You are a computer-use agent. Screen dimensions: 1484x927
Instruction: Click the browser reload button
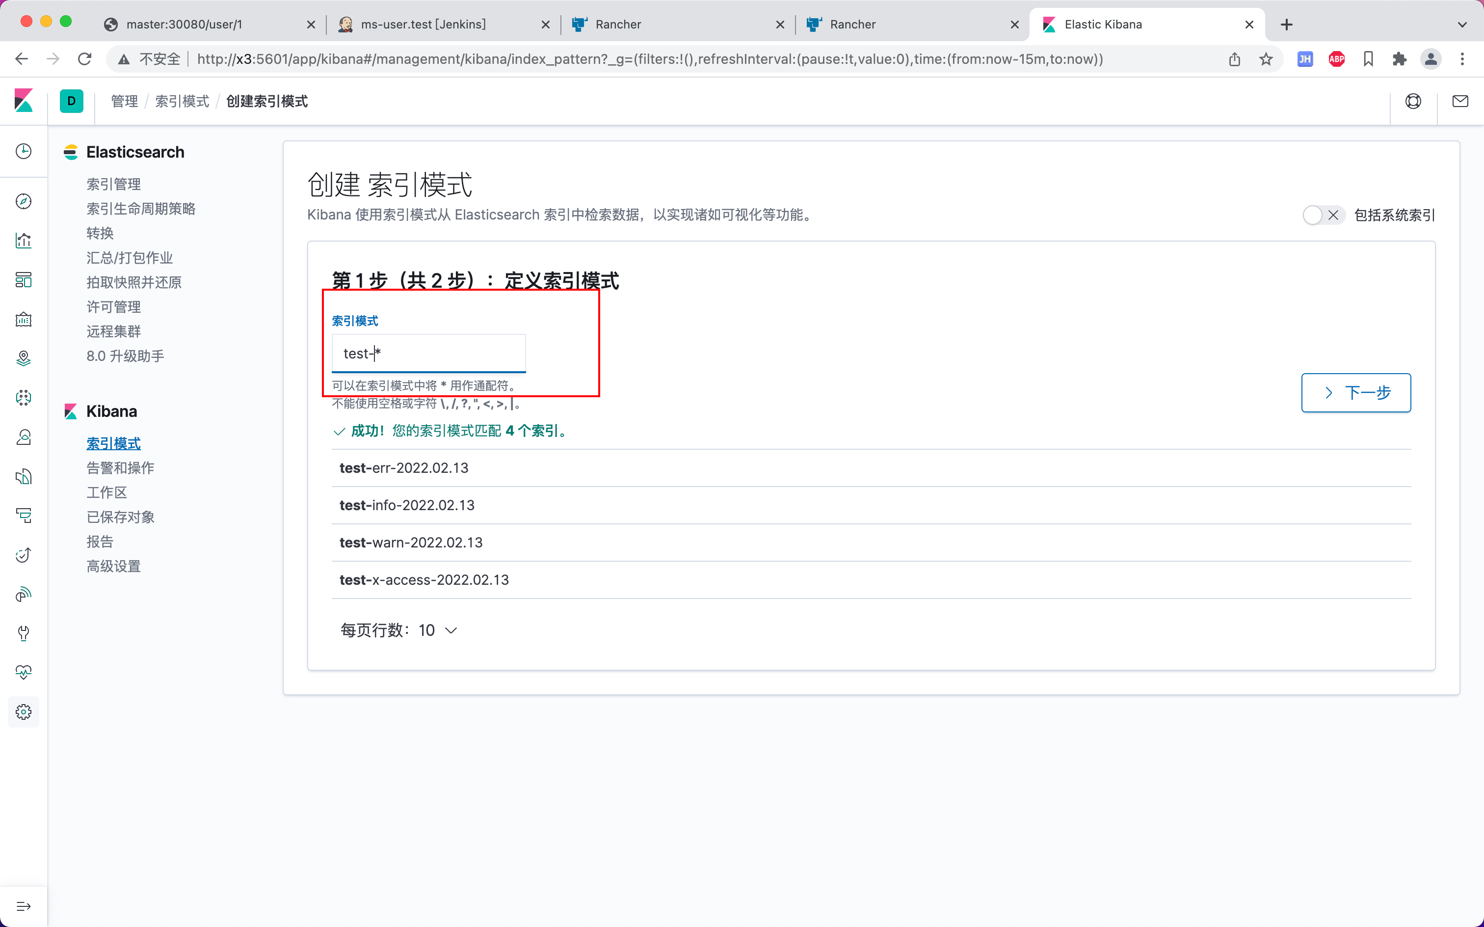tap(84, 59)
